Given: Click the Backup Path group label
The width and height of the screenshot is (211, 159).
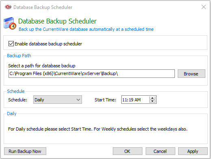Looking at the screenshot, I should [19, 56].
